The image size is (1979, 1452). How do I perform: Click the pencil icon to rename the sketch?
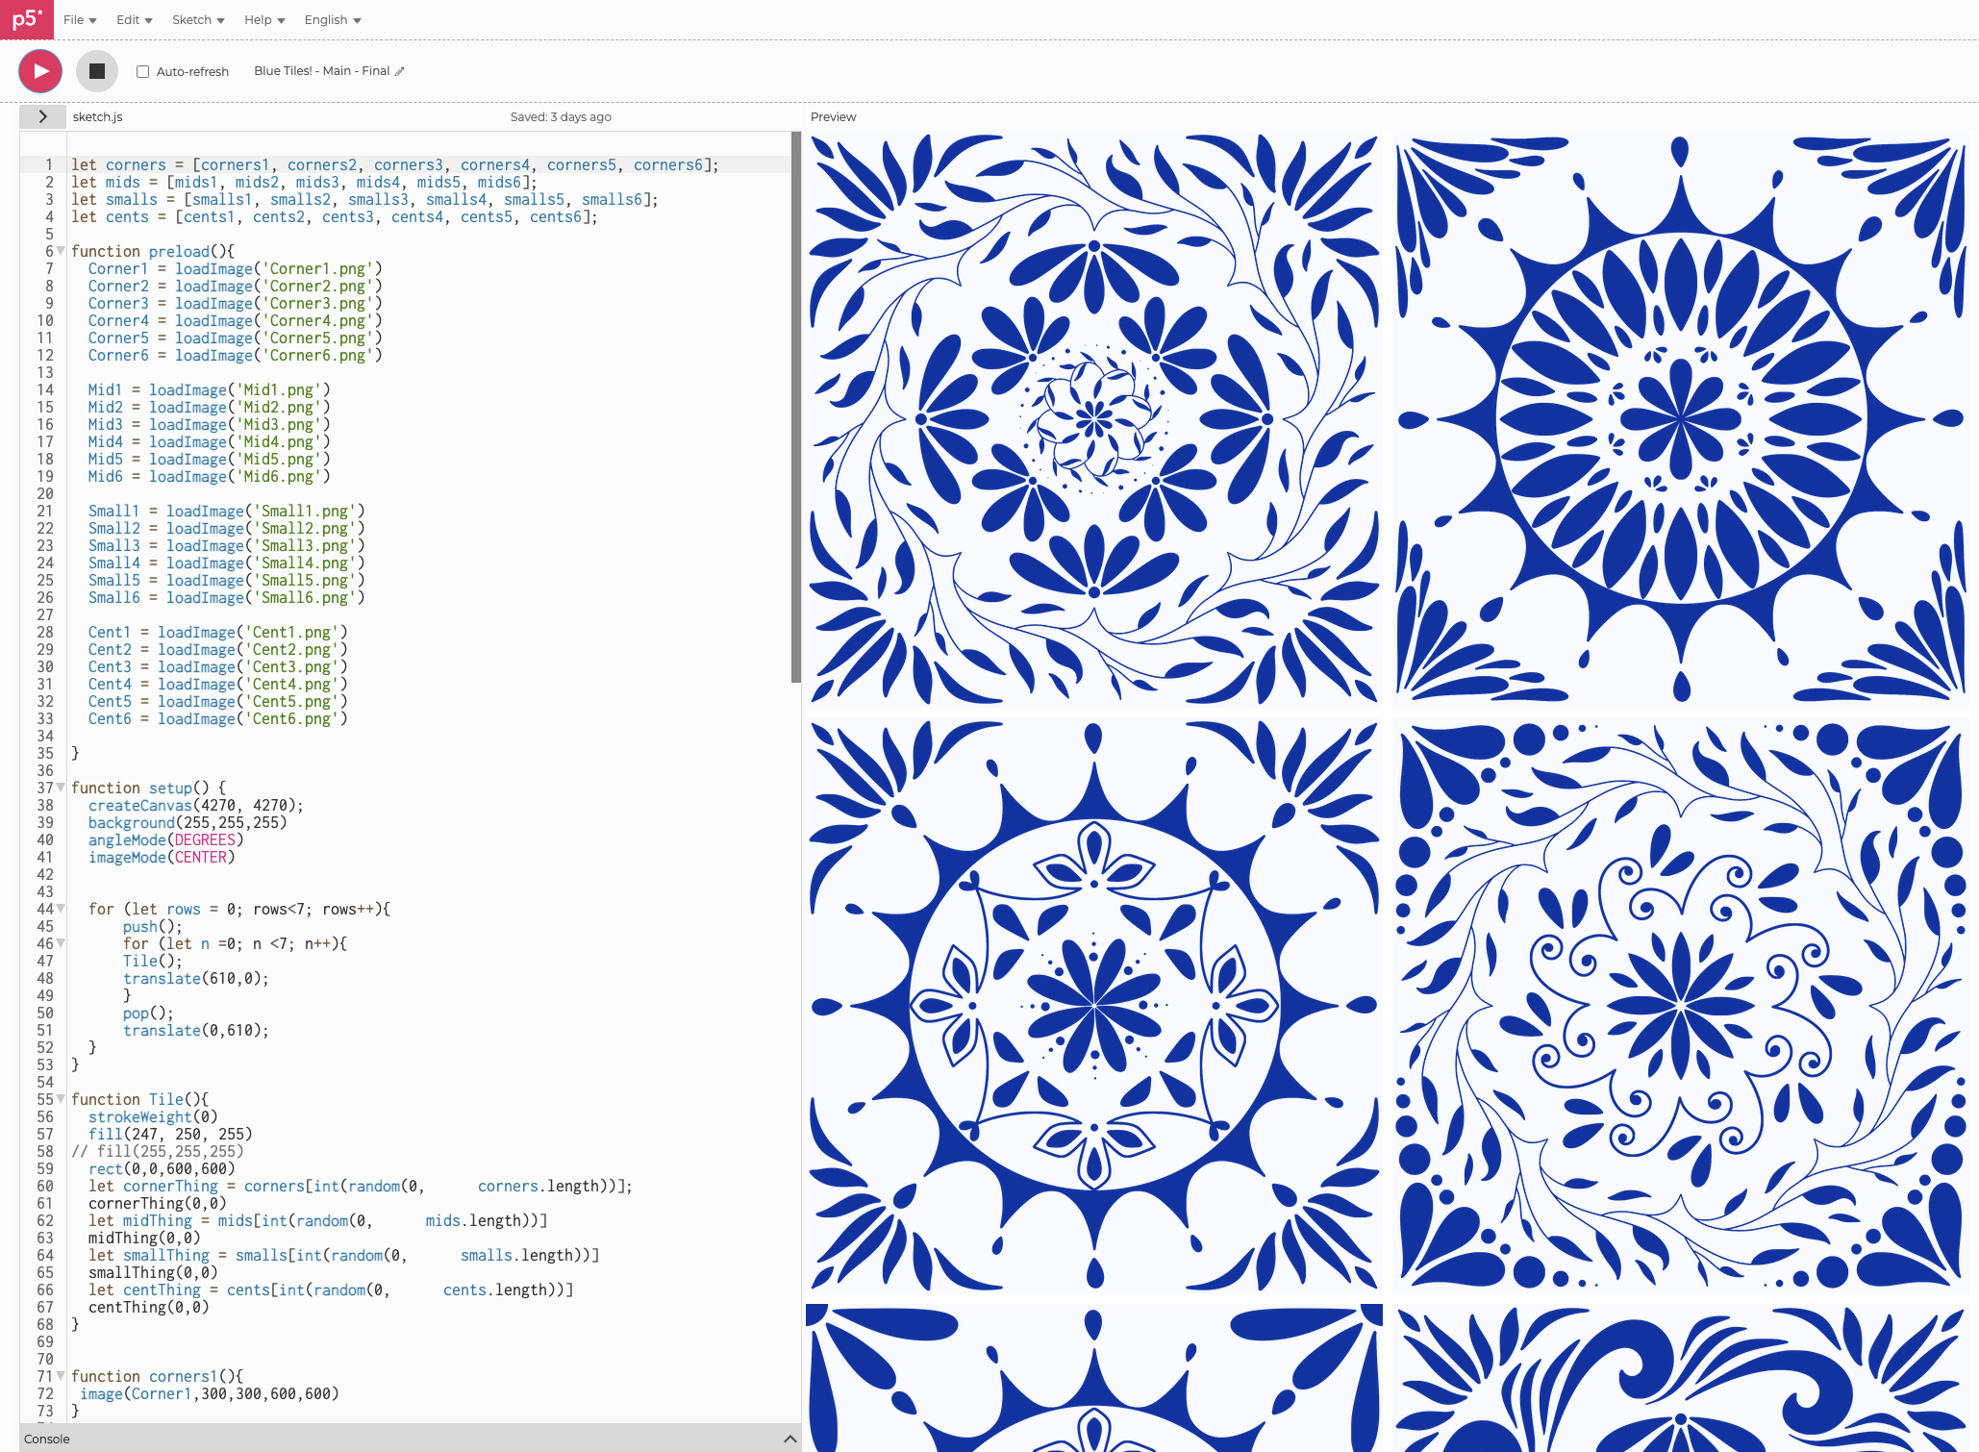coord(400,70)
